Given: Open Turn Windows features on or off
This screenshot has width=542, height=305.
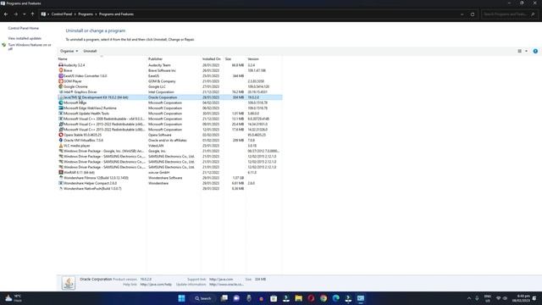Looking at the screenshot, I should (x=30, y=47).
